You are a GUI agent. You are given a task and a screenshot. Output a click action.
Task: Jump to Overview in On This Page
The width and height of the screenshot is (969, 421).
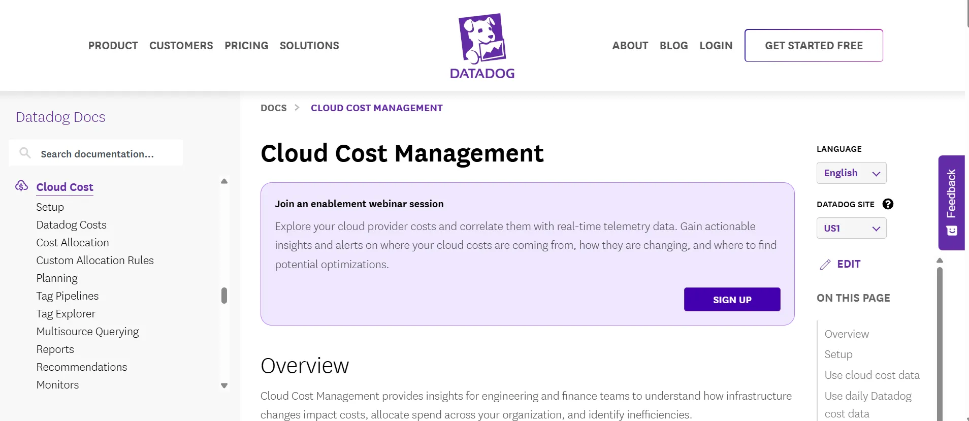pyautogui.click(x=847, y=334)
